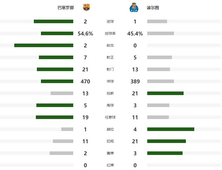Click the 角球 stat label
The image size is (222, 170).
pos(110,105)
